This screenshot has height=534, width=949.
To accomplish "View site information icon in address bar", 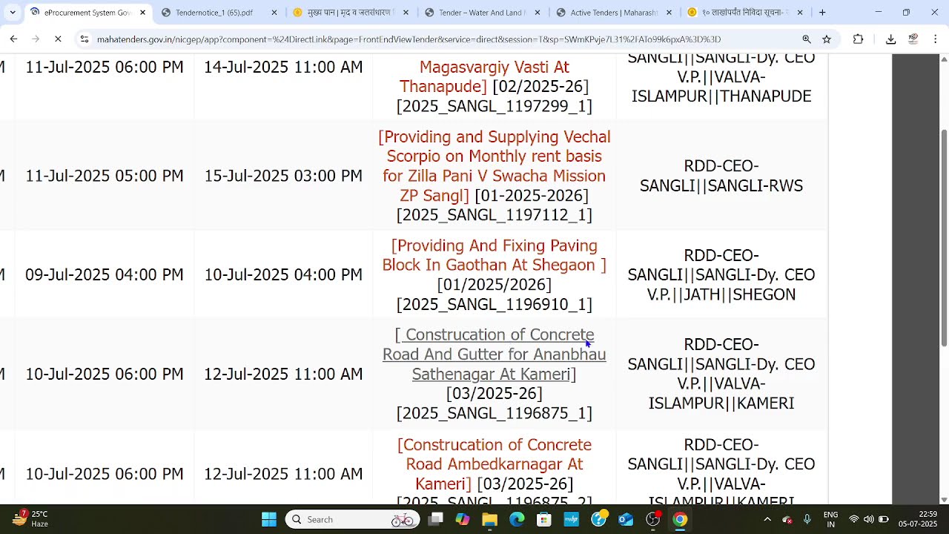I will click(85, 39).
